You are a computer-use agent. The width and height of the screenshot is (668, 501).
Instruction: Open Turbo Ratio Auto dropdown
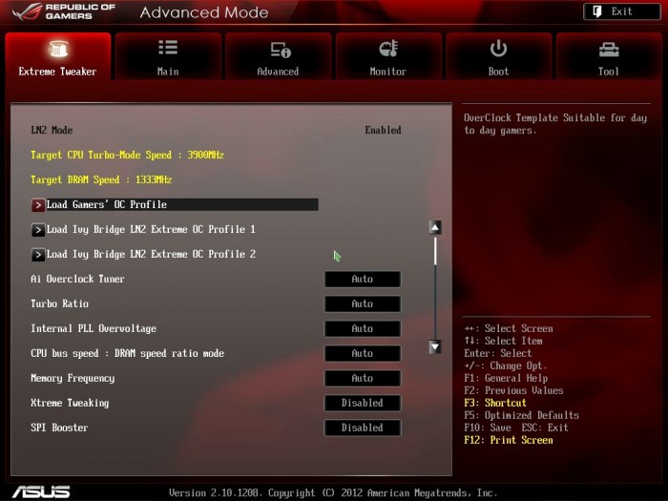[362, 303]
